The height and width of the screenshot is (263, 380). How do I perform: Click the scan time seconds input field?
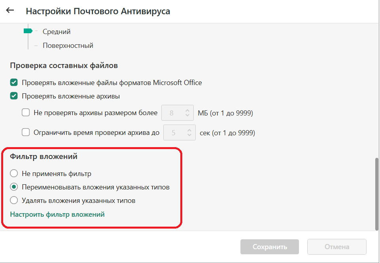[174, 133]
